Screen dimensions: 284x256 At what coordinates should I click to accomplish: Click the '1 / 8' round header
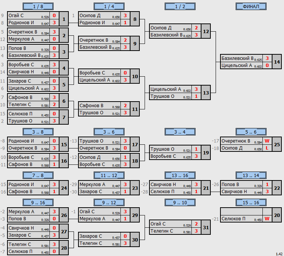[38, 6]
